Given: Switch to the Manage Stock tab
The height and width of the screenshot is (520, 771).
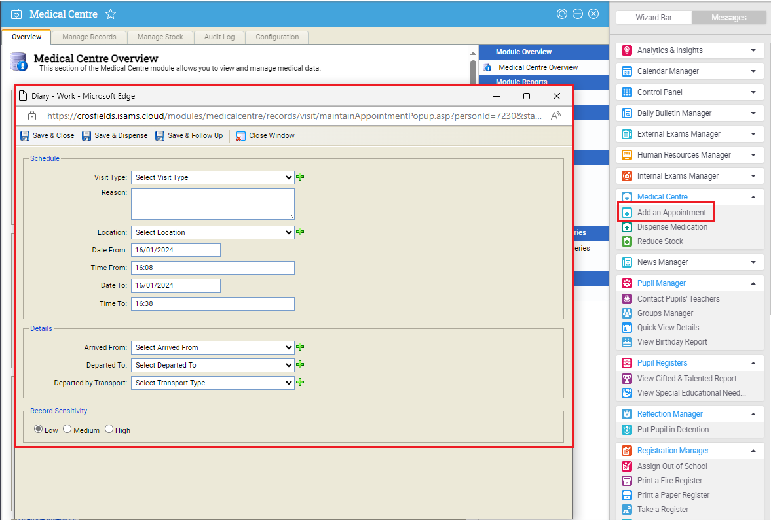Looking at the screenshot, I should point(160,37).
